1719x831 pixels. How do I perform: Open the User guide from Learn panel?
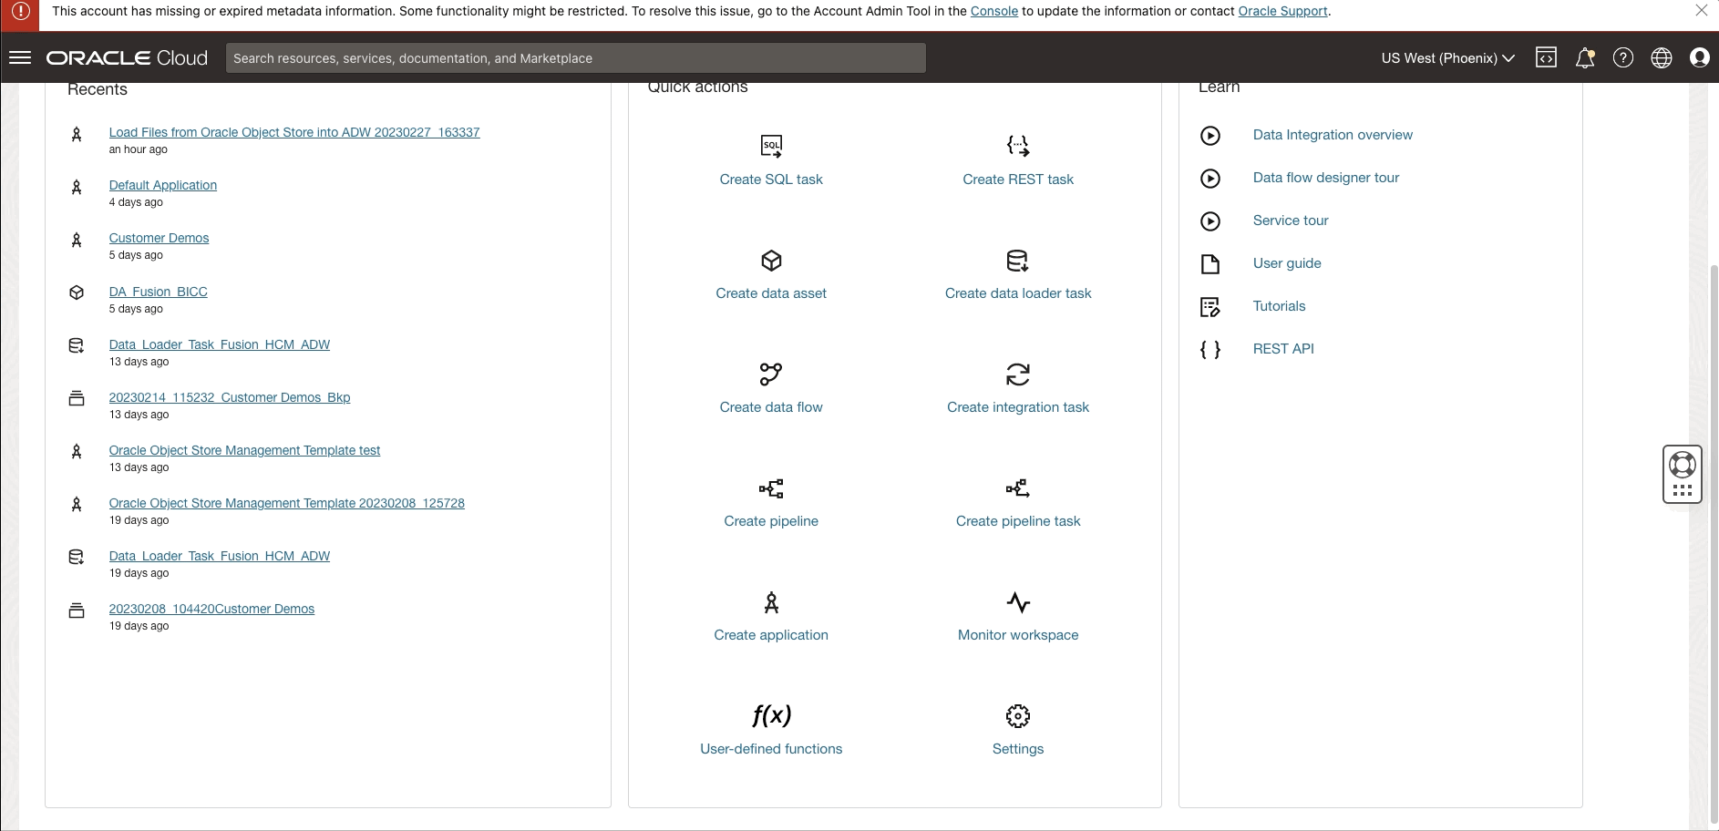tap(1287, 263)
